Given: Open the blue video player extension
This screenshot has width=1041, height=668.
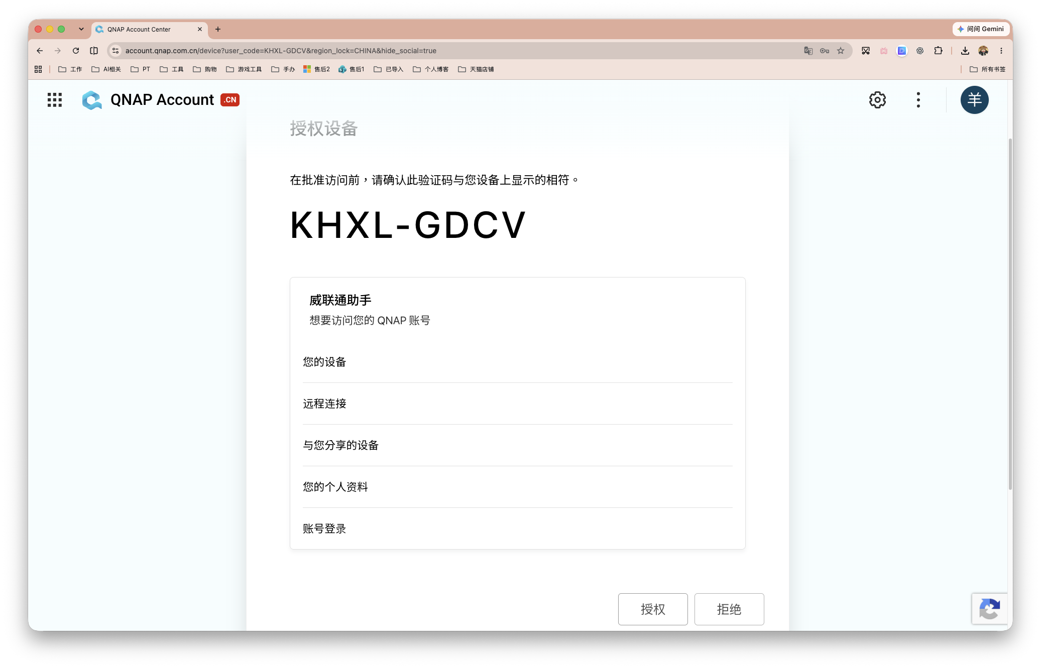Looking at the screenshot, I should [x=902, y=51].
